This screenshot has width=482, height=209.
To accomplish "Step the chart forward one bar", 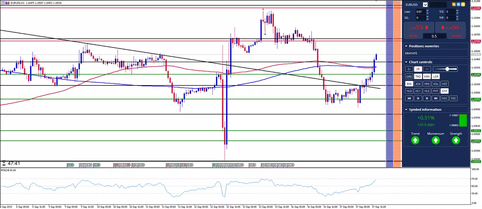I will (x=427, y=98).
